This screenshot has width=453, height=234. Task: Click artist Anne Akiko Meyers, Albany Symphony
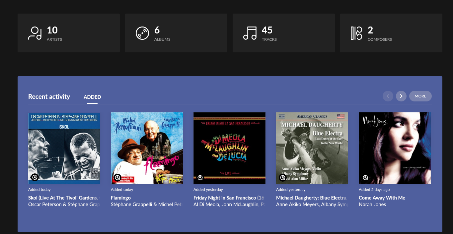[312, 205]
